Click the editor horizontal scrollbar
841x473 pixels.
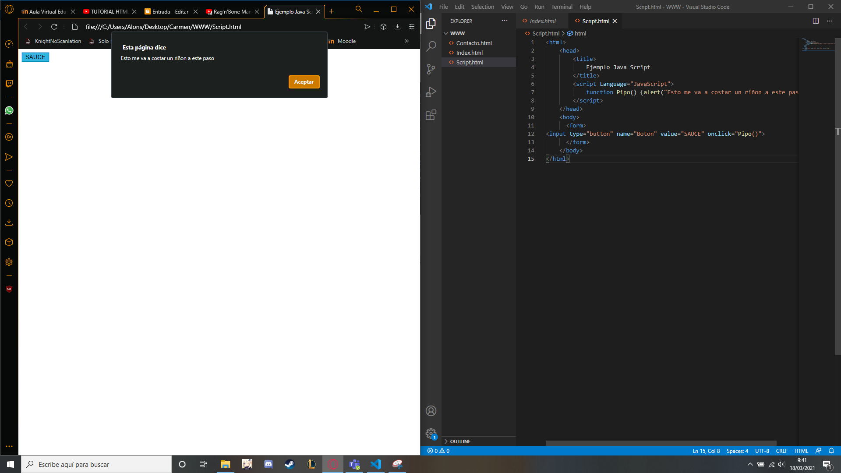point(661,443)
